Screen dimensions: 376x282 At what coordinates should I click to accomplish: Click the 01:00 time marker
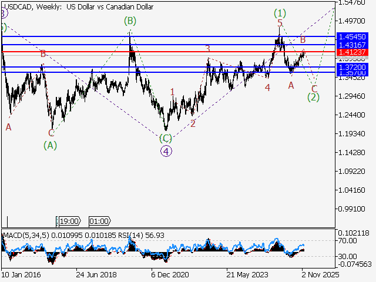point(99,221)
